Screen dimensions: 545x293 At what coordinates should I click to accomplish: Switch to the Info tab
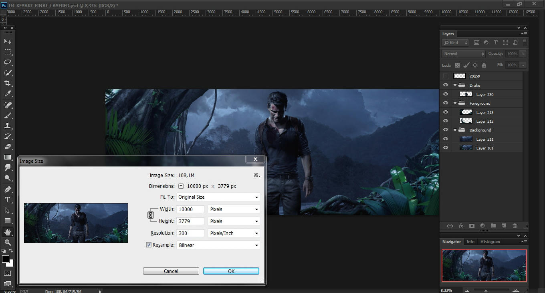click(470, 241)
